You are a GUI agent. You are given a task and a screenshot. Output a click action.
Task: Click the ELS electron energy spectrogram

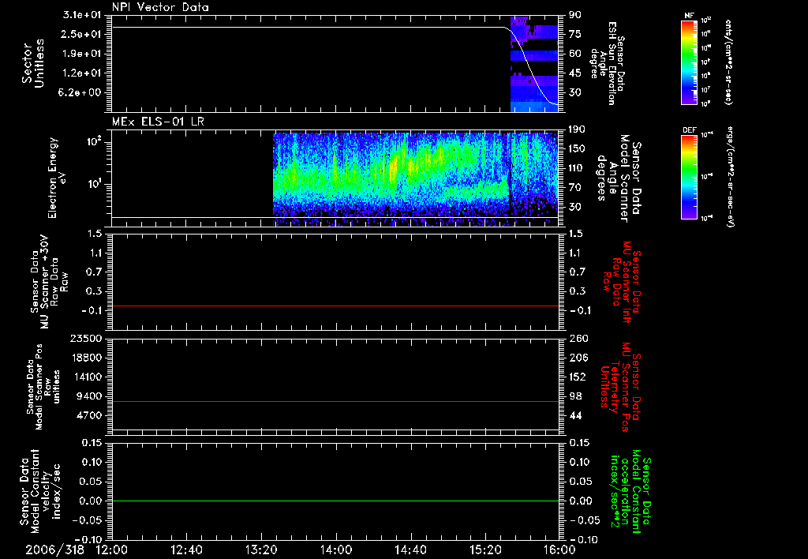pyautogui.click(x=415, y=179)
